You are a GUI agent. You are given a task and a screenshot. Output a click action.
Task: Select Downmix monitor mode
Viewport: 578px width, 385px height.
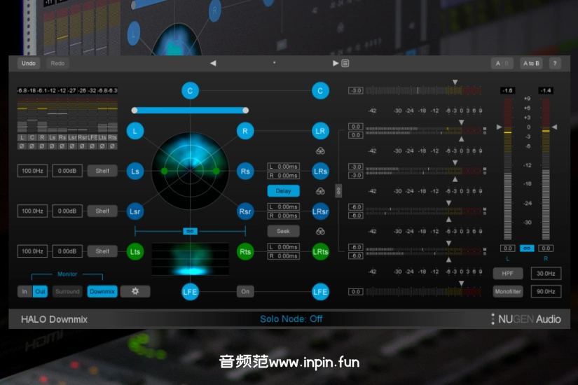(x=102, y=291)
